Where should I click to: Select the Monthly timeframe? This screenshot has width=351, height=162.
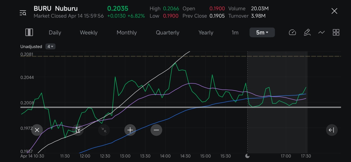(x=127, y=32)
